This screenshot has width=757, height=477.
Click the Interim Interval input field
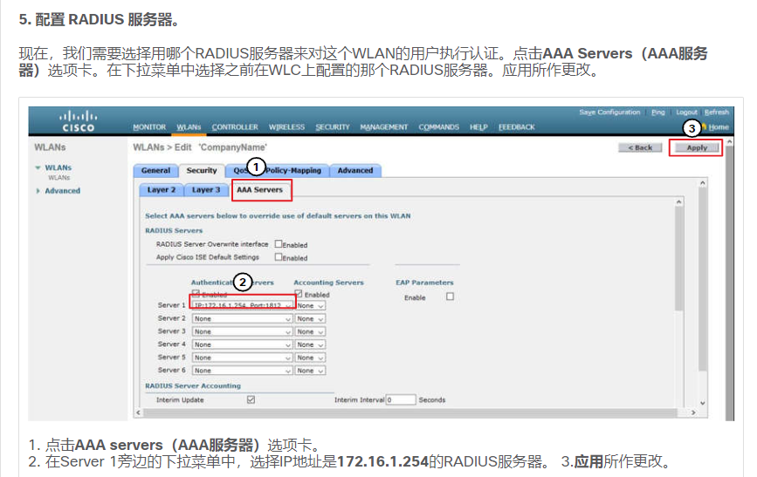click(401, 399)
